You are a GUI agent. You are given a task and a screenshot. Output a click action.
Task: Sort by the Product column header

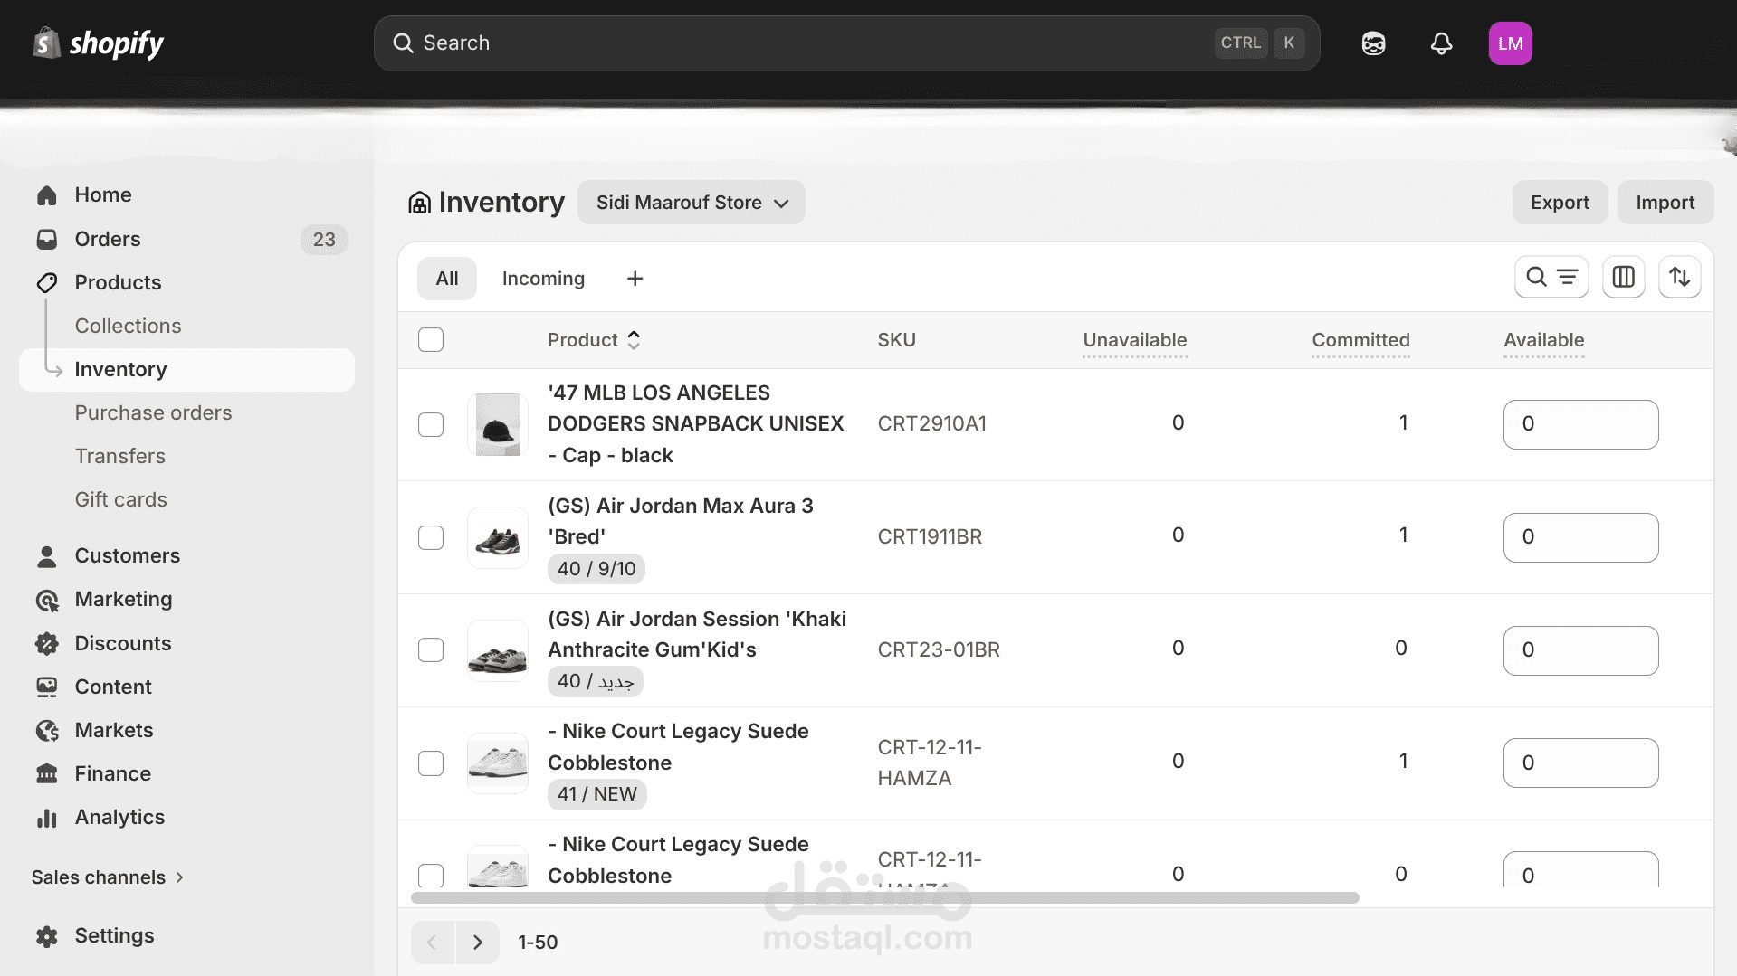593,340
